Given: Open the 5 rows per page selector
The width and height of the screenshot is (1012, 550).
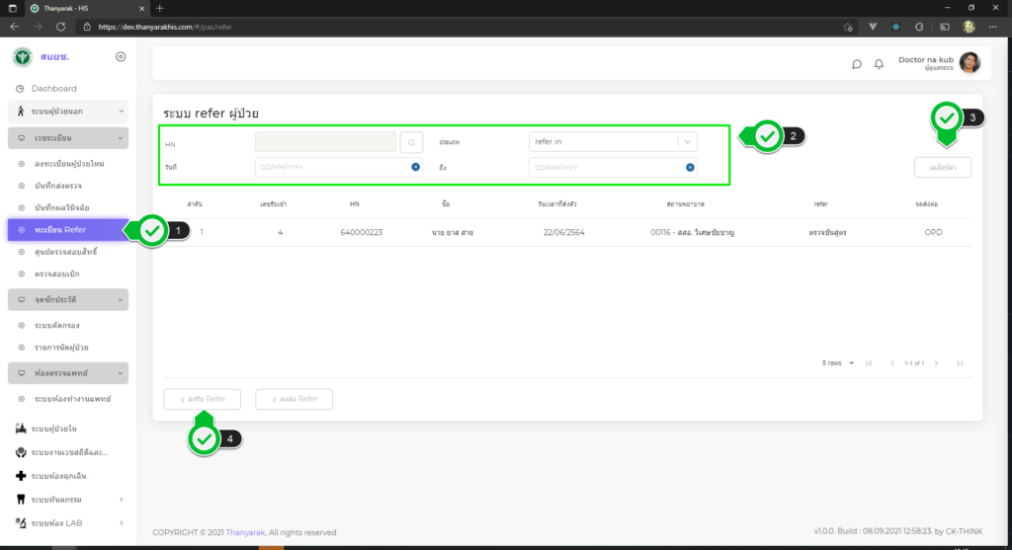Looking at the screenshot, I should [836, 363].
